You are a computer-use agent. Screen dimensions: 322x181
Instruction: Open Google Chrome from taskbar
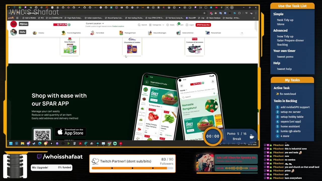(109, 144)
